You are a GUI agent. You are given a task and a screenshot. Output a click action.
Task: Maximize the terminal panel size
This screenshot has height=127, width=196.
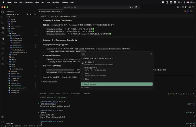click(x=191, y=94)
